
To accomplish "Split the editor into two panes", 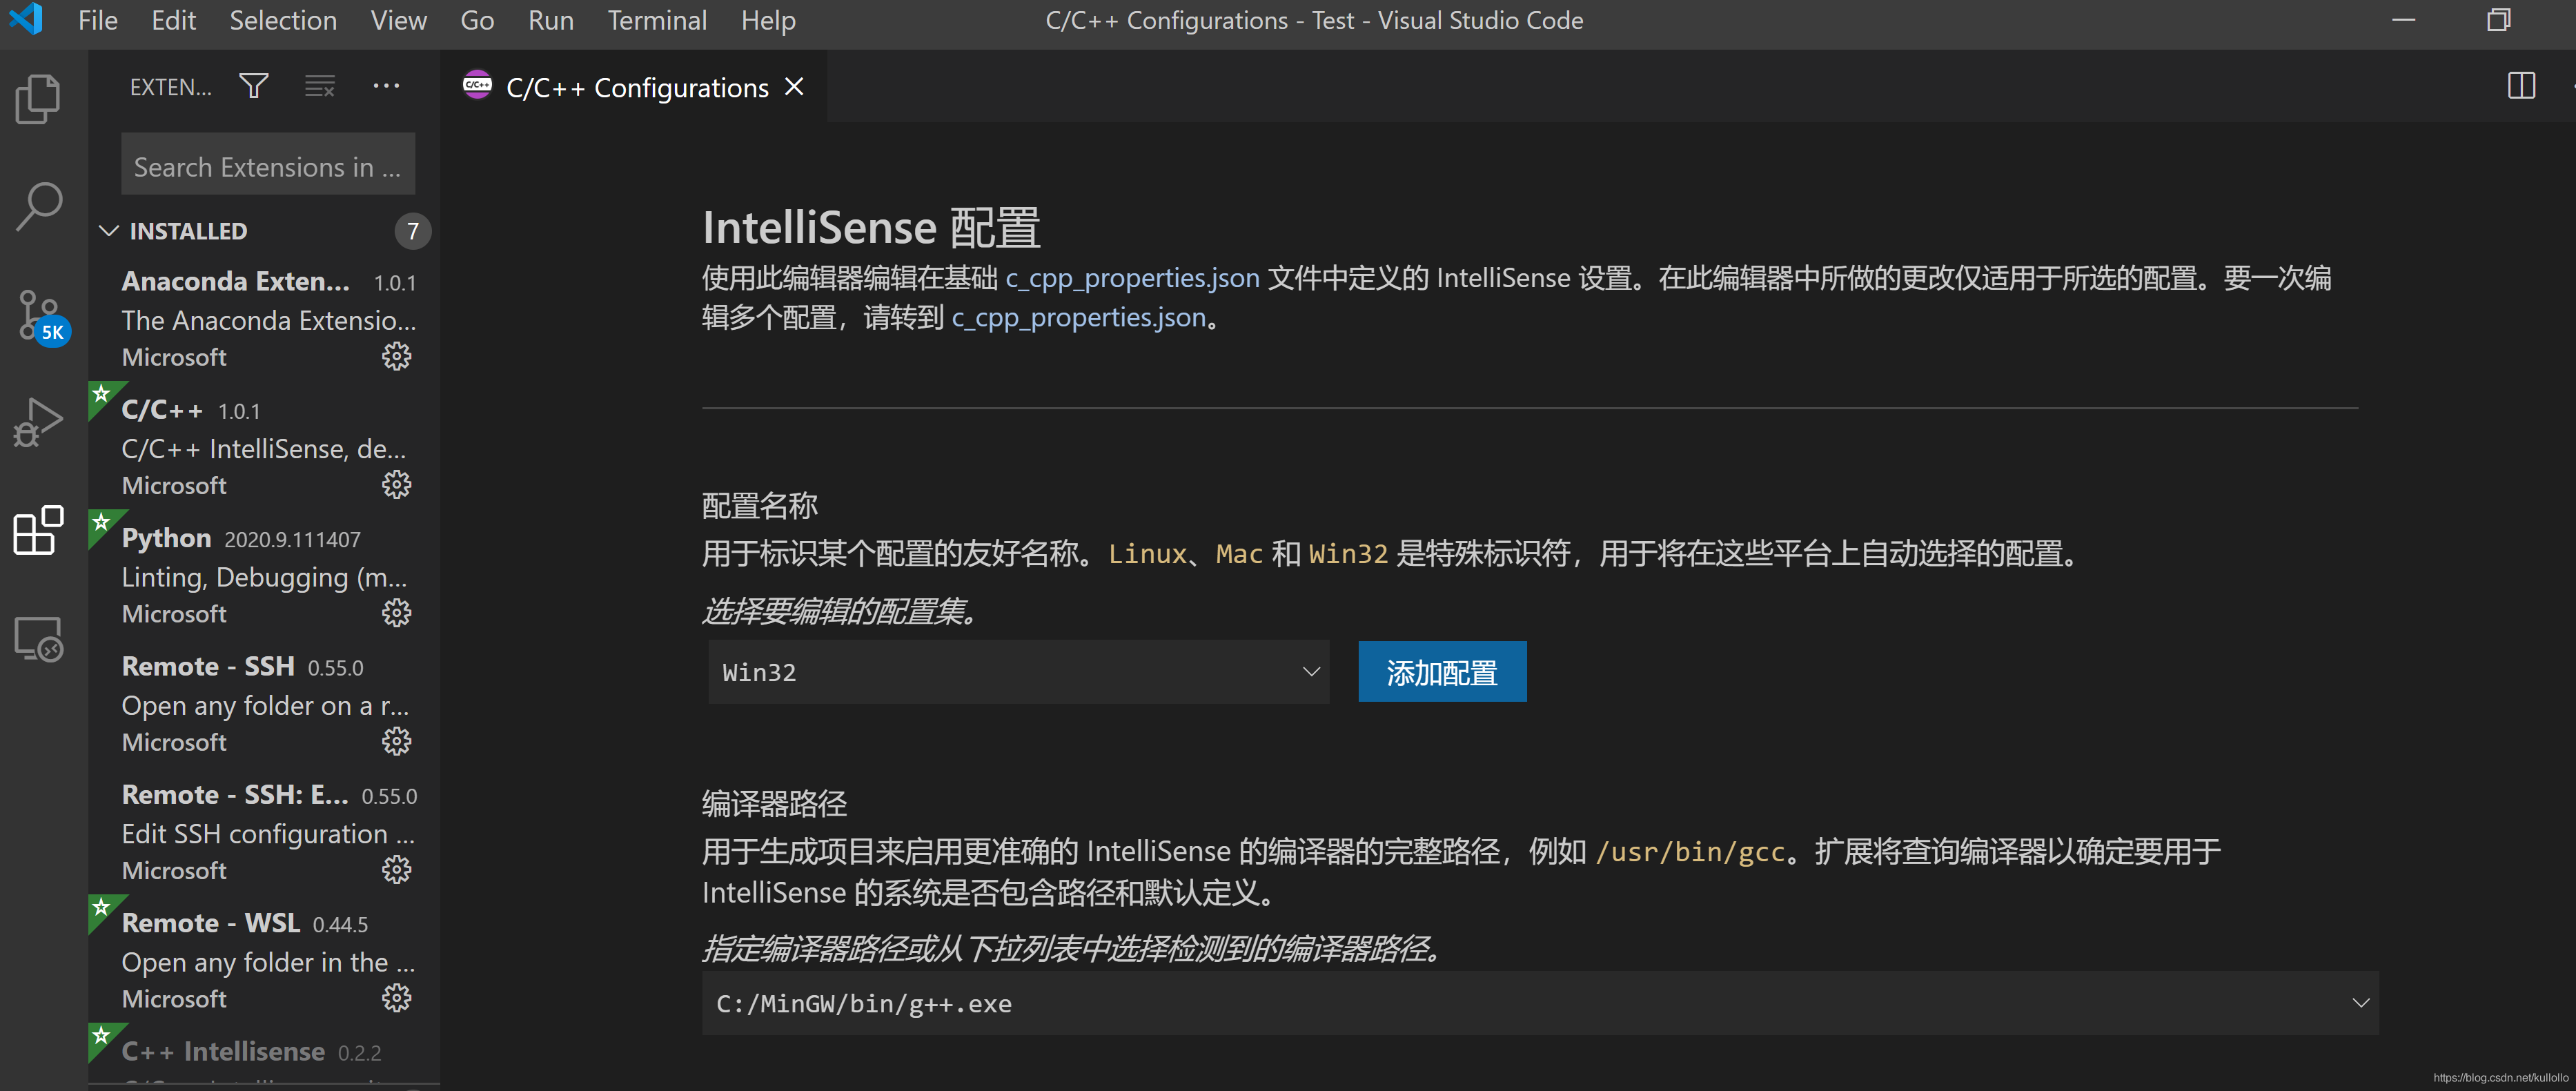I will [x=2521, y=86].
